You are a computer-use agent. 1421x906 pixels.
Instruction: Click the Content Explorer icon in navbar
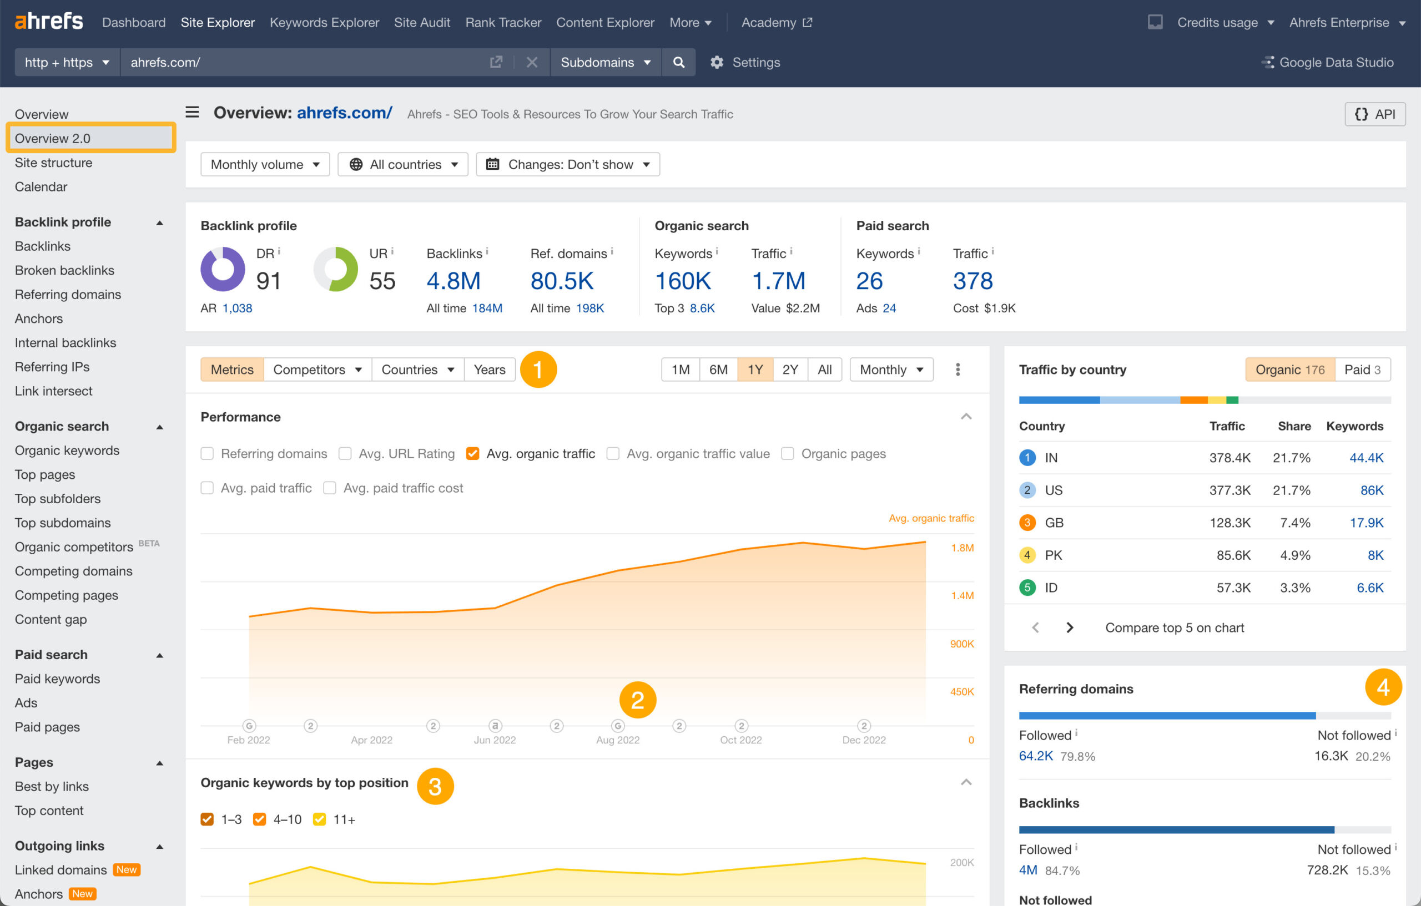(605, 23)
